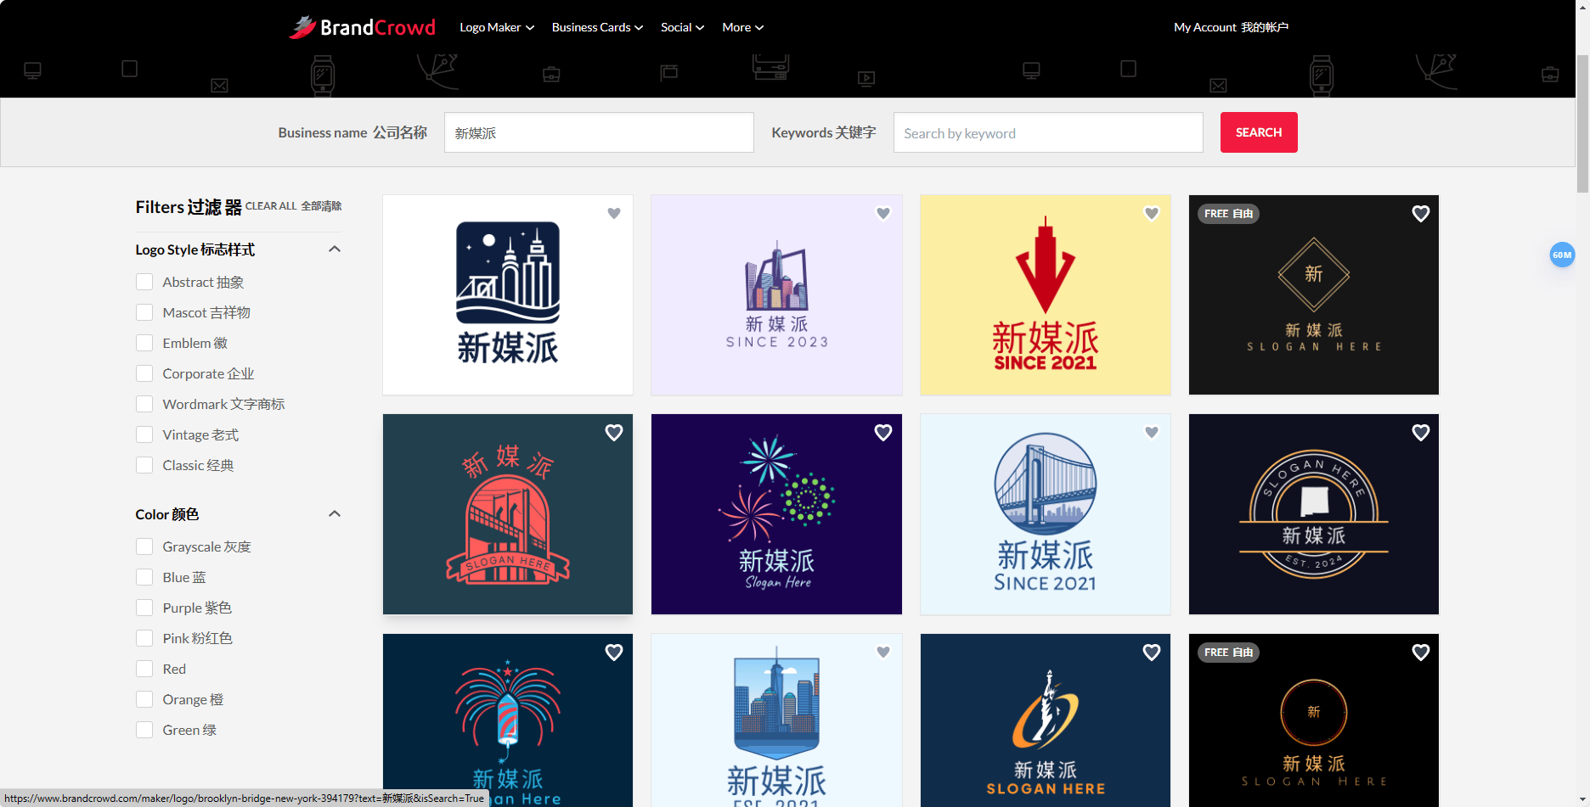Image resolution: width=1590 pixels, height=807 pixels.
Task: Enable the Abstract logo style filter
Action: pos(144,282)
